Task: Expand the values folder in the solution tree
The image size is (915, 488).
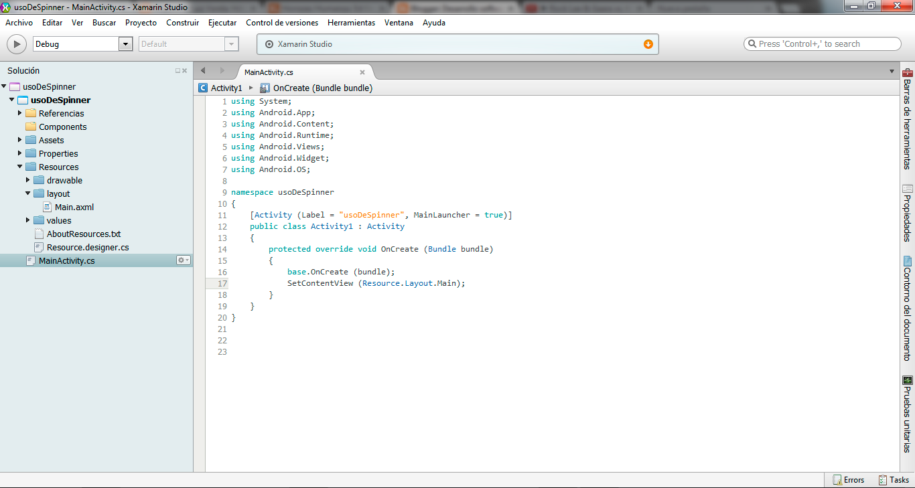Action: [28, 220]
